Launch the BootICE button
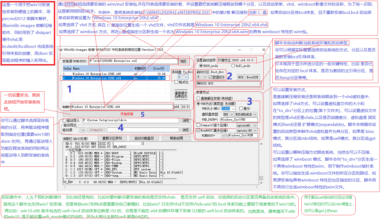 tap(252, 77)
